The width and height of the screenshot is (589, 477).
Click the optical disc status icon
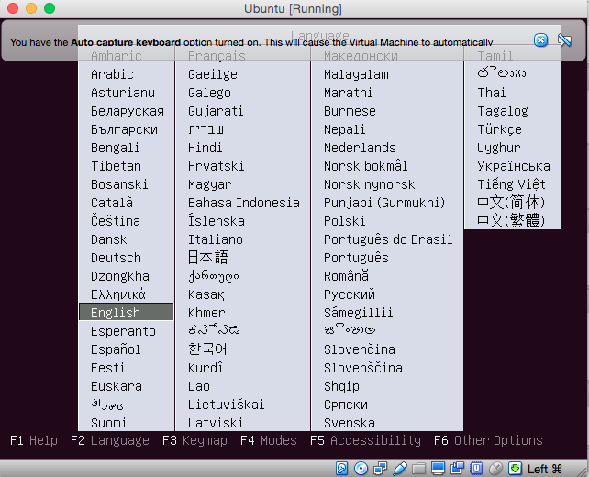pyautogui.click(x=361, y=469)
